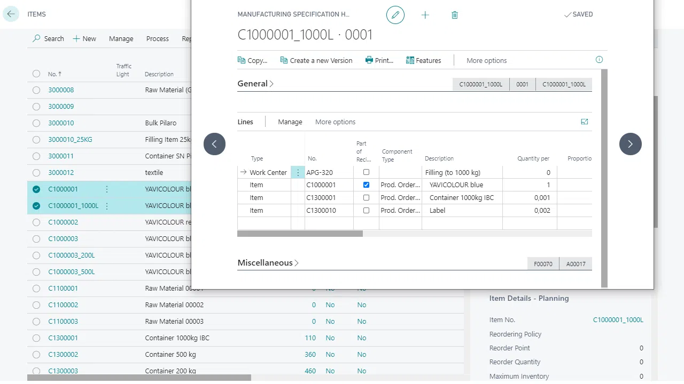The height and width of the screenshot is (384, 684).
Task: Click the Lines tab label
Action: [245, 122]
